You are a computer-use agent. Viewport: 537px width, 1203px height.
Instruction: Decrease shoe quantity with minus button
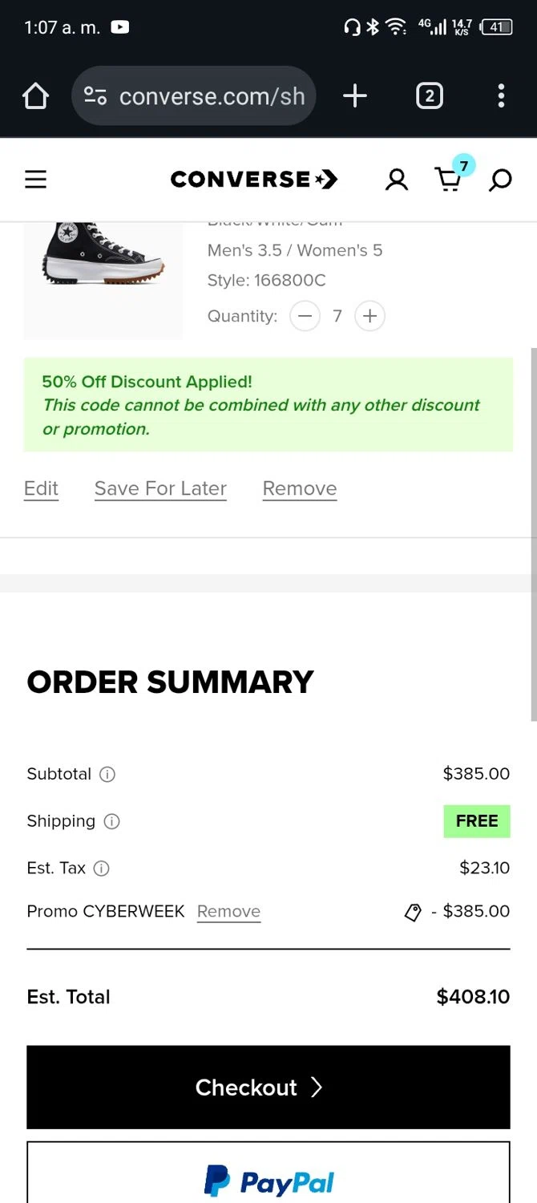click(305, 316)
